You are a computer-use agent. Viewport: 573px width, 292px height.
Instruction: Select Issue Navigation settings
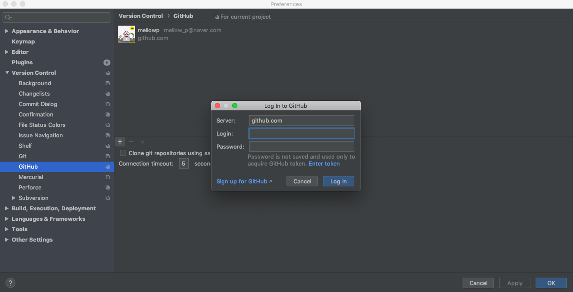click(41, 136)
